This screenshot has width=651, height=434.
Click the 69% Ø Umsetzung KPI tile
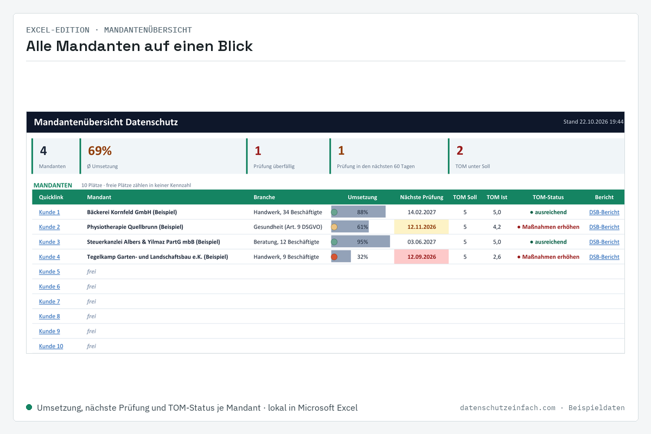pos(162,156)
